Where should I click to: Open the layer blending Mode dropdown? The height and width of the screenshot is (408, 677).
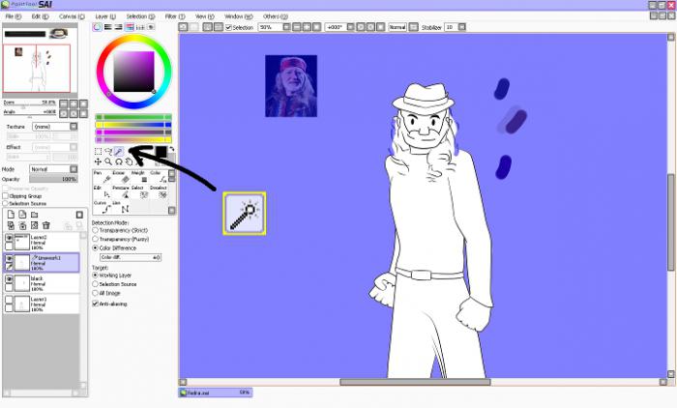[74, 169]
